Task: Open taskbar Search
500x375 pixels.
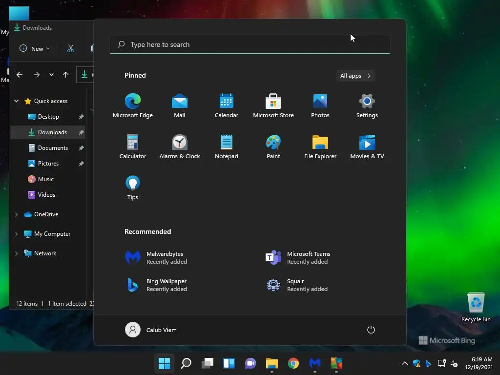Action: pyautogui.click(x=186, y=363)
